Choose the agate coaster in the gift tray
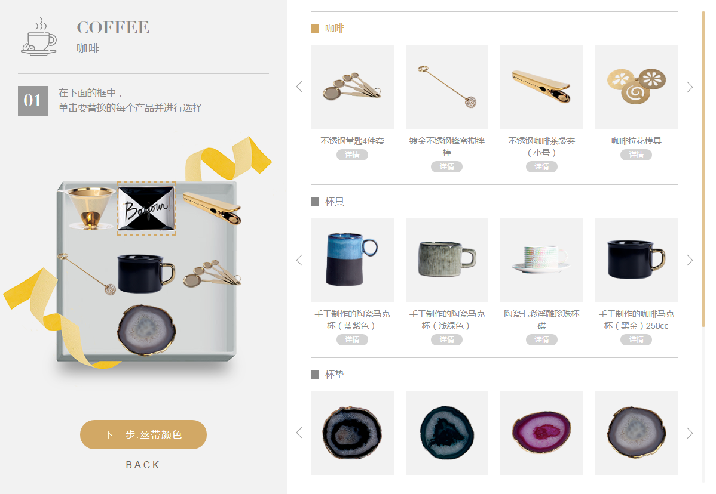 point(146,329)
